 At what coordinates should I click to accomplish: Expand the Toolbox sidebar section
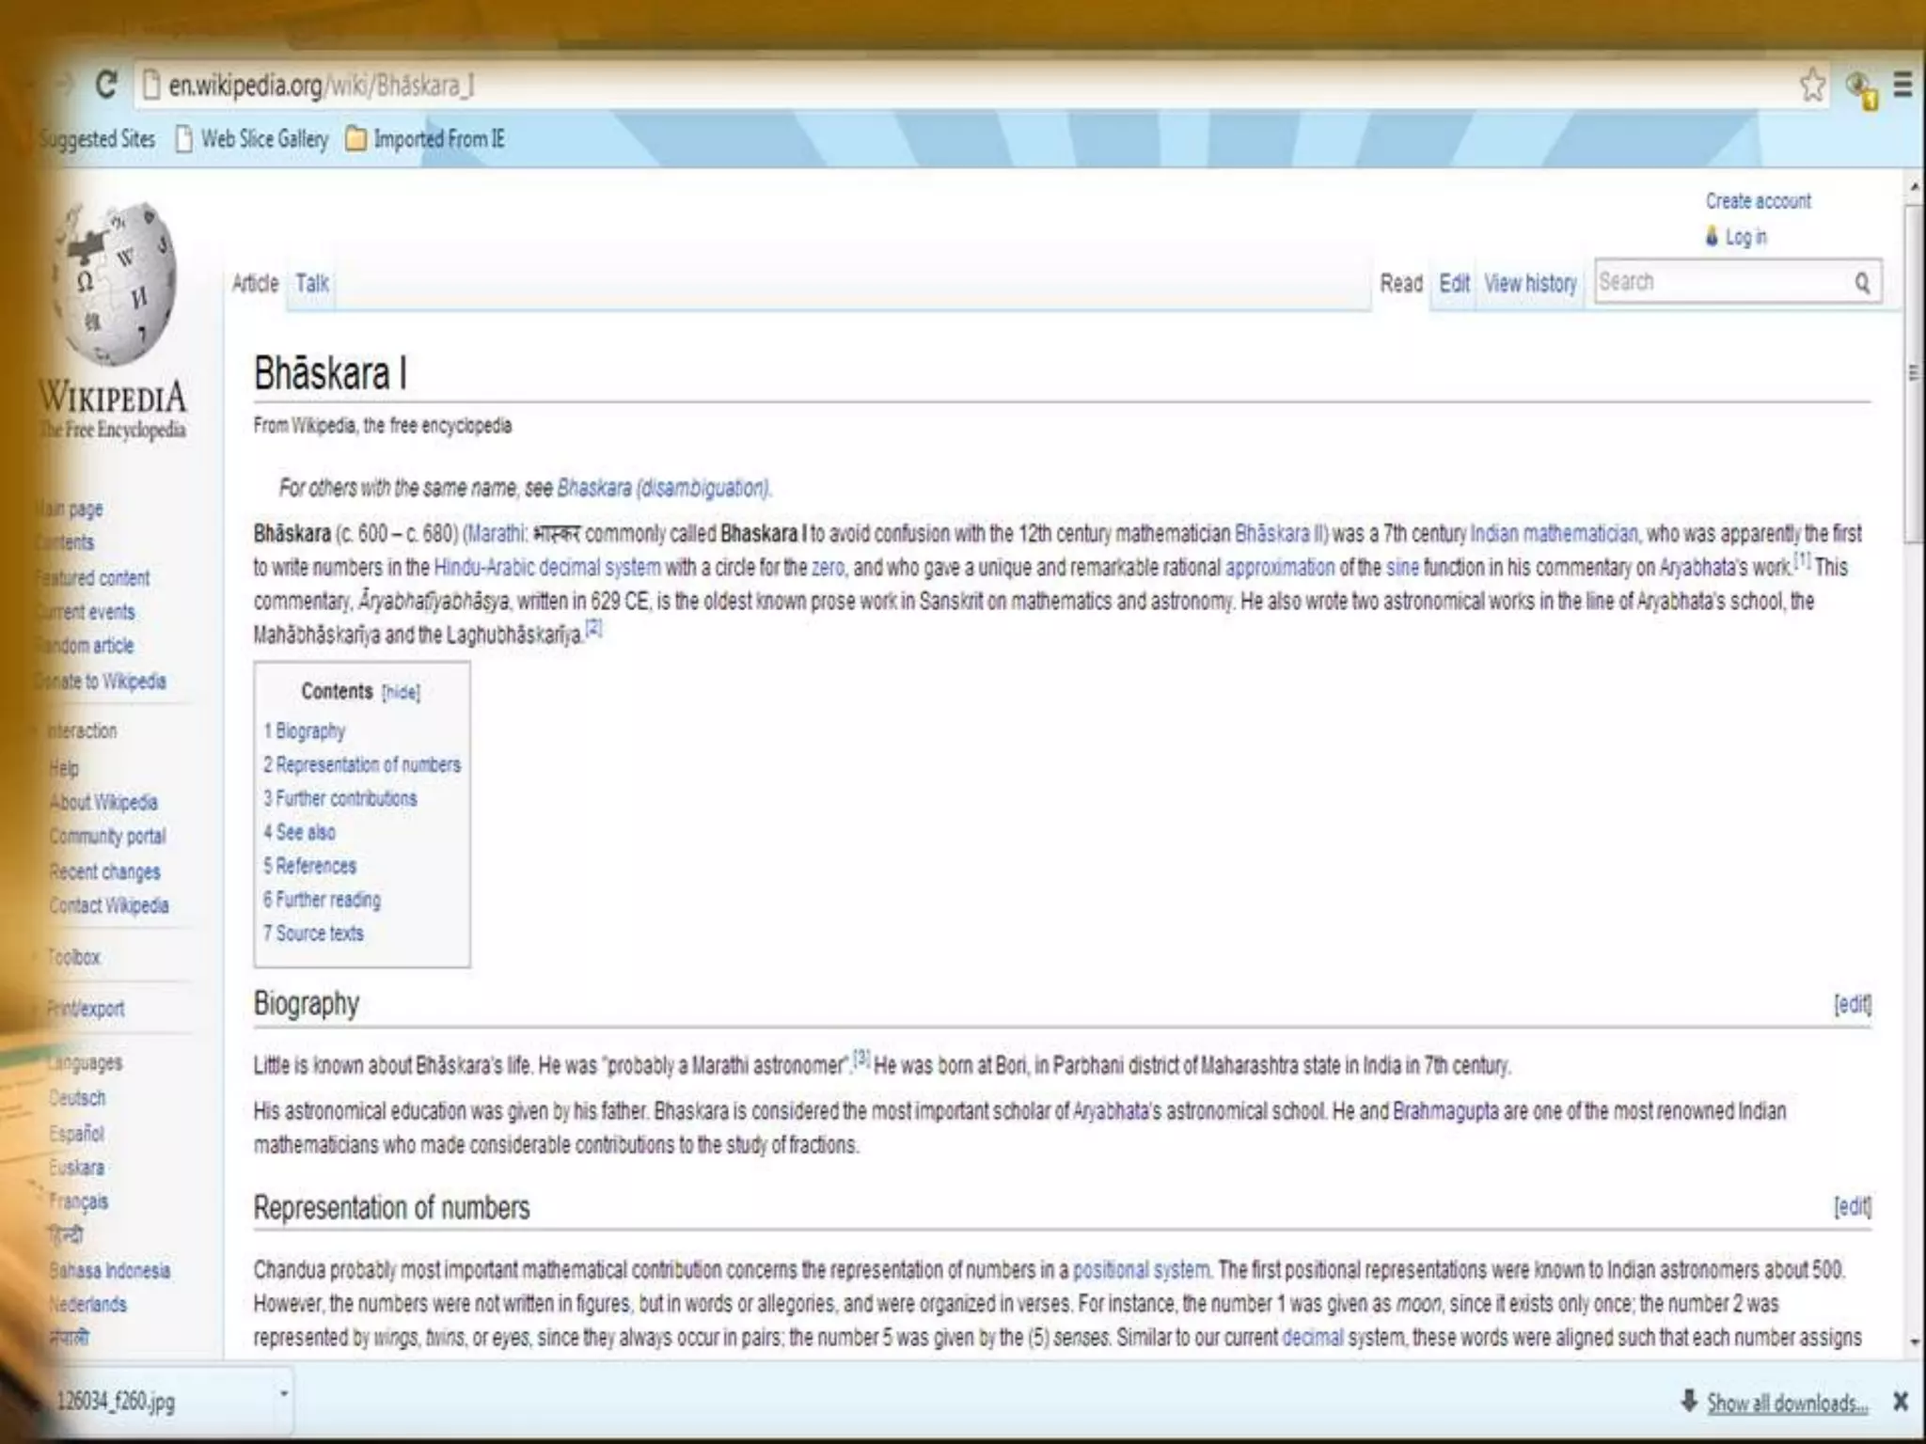coord(73,957)
